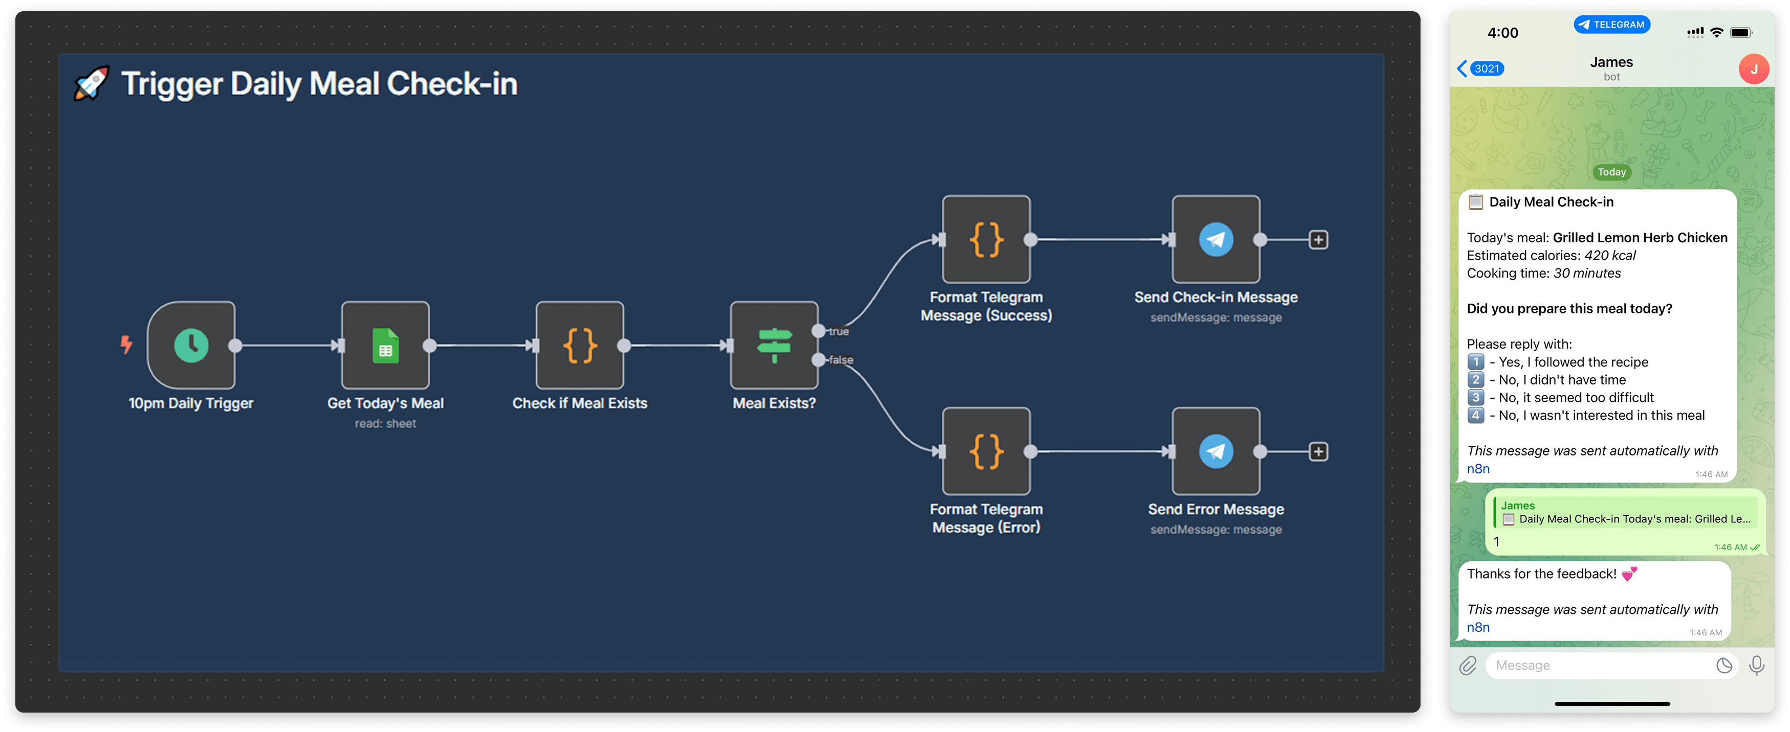
Task: Open the sticker panel in message field
Action: click(x=1724, y=666)
